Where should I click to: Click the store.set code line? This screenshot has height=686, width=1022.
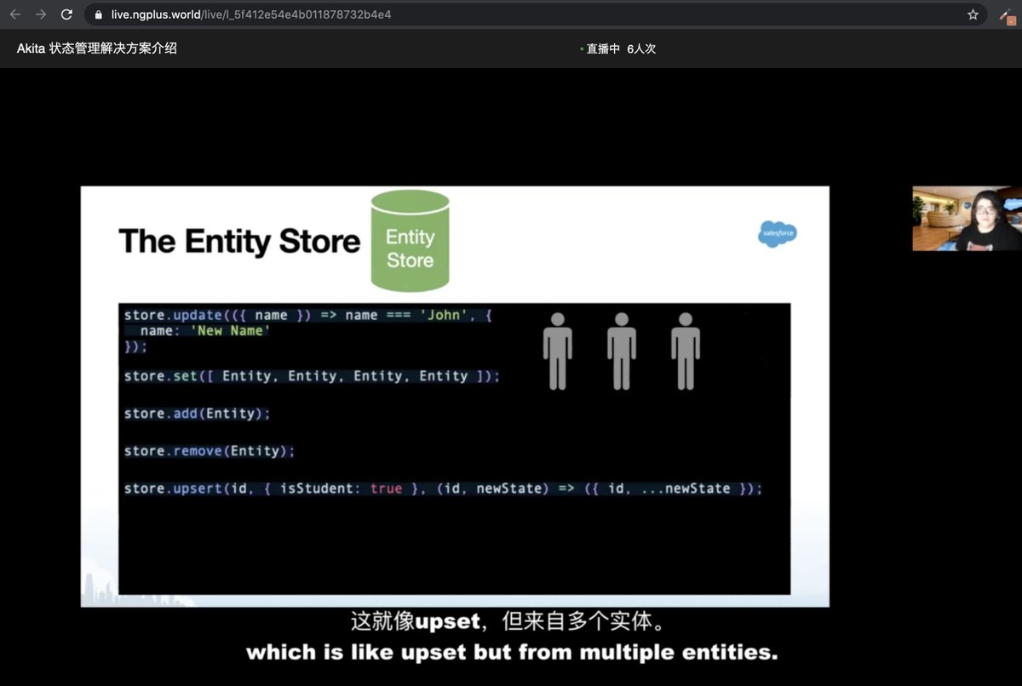pos(312,375)
